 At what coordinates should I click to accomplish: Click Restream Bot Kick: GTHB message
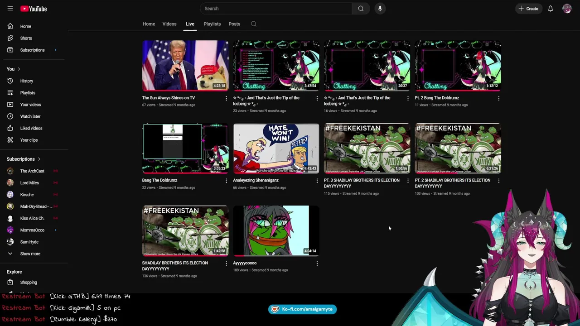point(66,296)
